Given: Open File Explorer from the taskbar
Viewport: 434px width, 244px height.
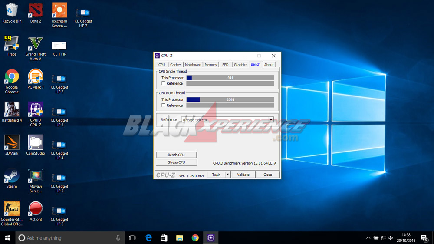Looking at the screenshot, I should click(179, 237).
